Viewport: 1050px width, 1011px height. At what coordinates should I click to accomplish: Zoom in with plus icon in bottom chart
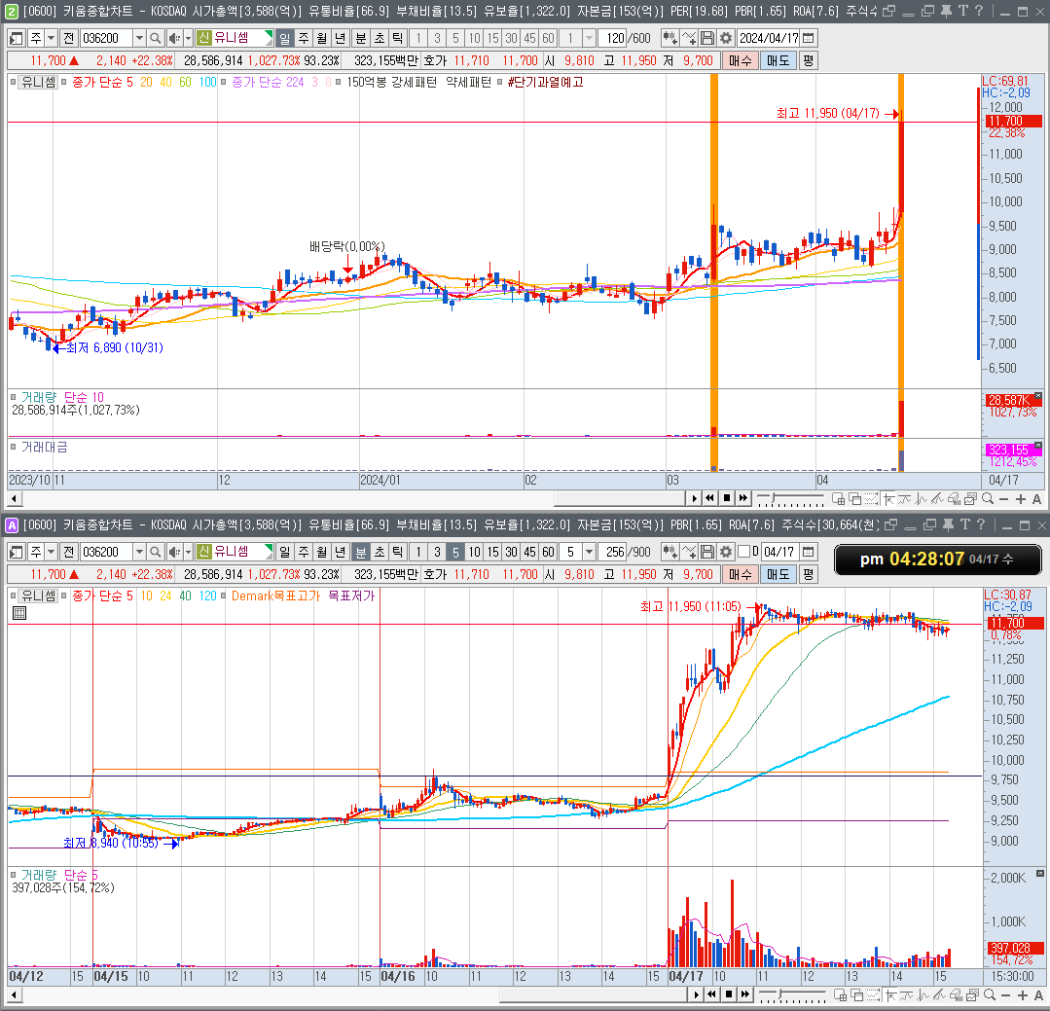[1022, 994]
